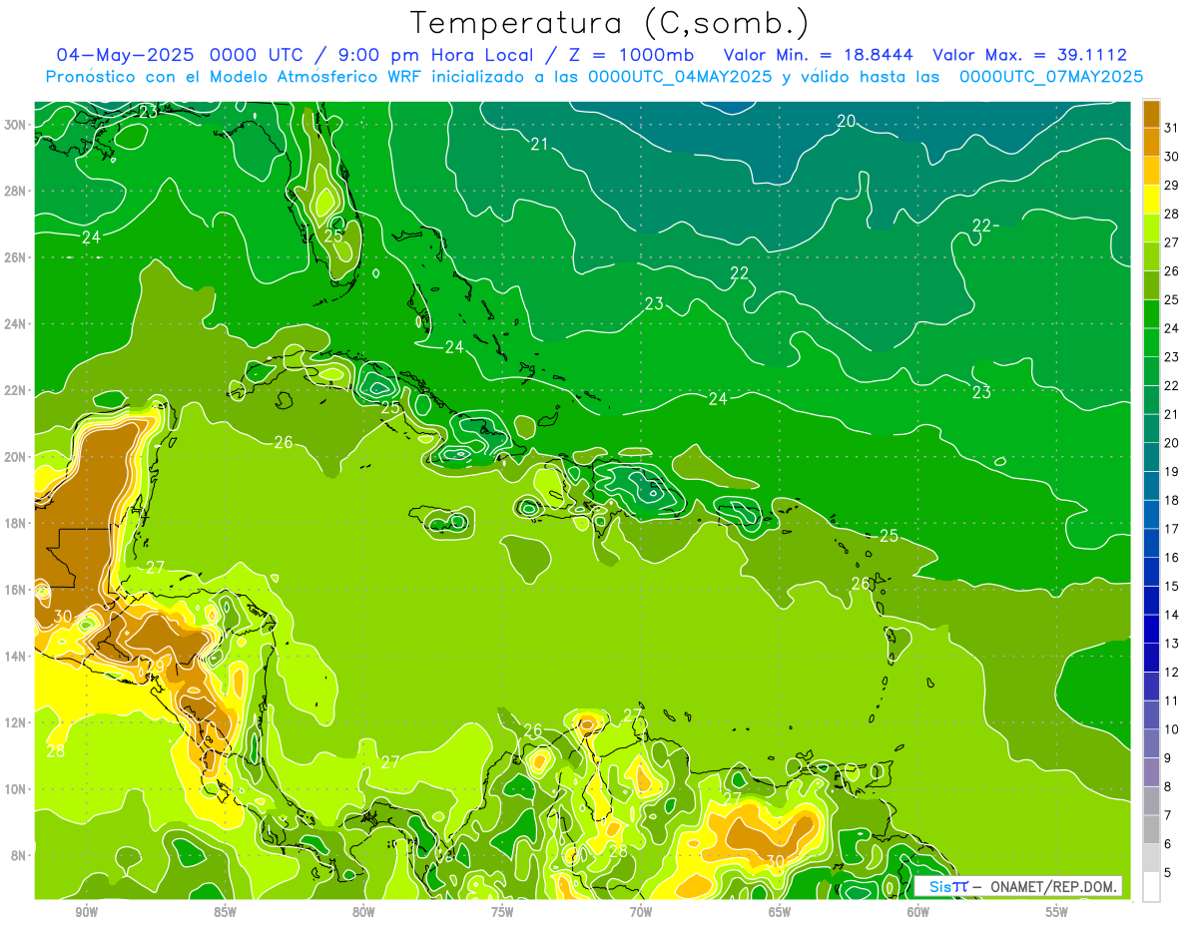
Task: Click the '30N' latitude axis label
Action: [16, 125]
